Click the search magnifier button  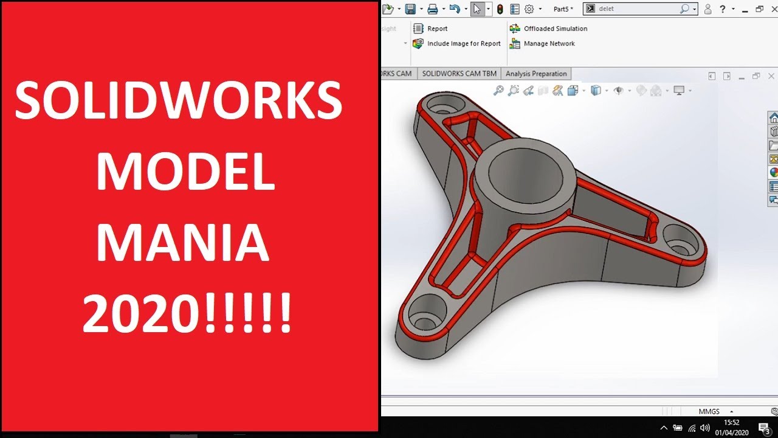click(684, 9)
